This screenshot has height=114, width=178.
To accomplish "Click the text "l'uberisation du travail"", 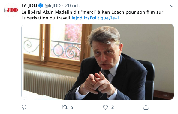I will tap(46, 18).
